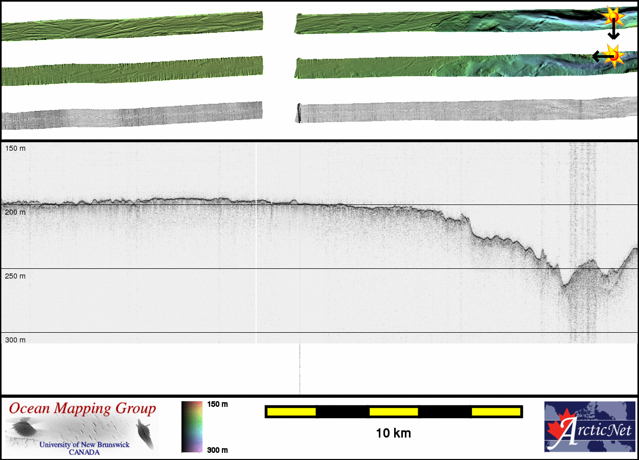Click the top sun illumination icon
Viewport: 639px width, 460px height.
coord(612,17)
